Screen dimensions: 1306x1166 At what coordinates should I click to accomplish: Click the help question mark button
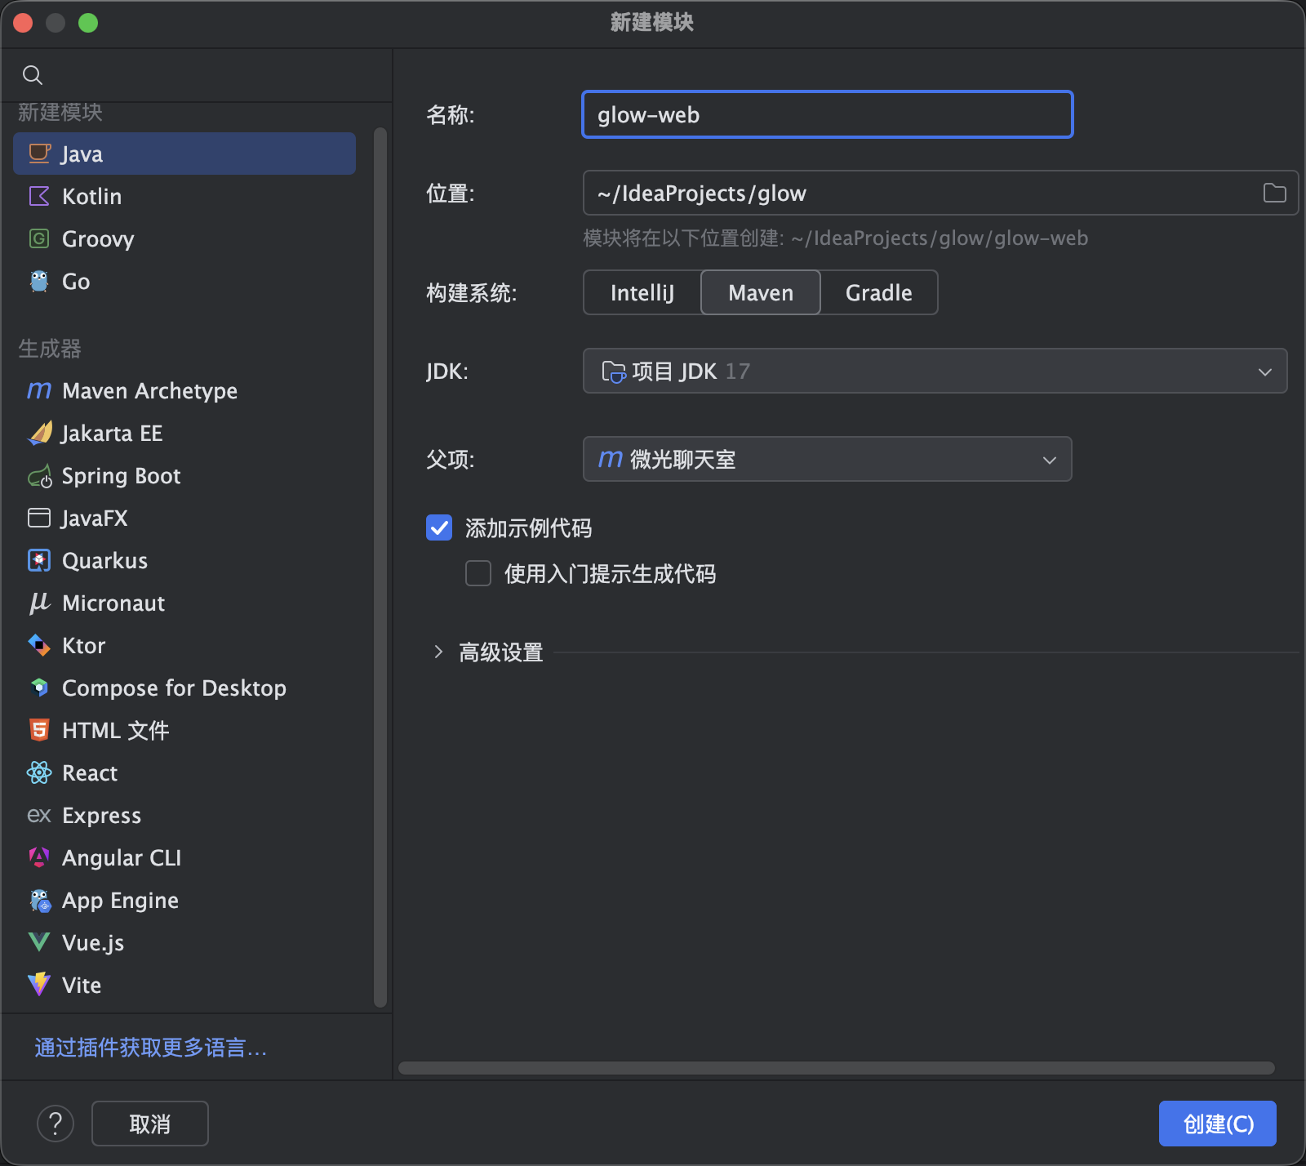(56, 1124)
